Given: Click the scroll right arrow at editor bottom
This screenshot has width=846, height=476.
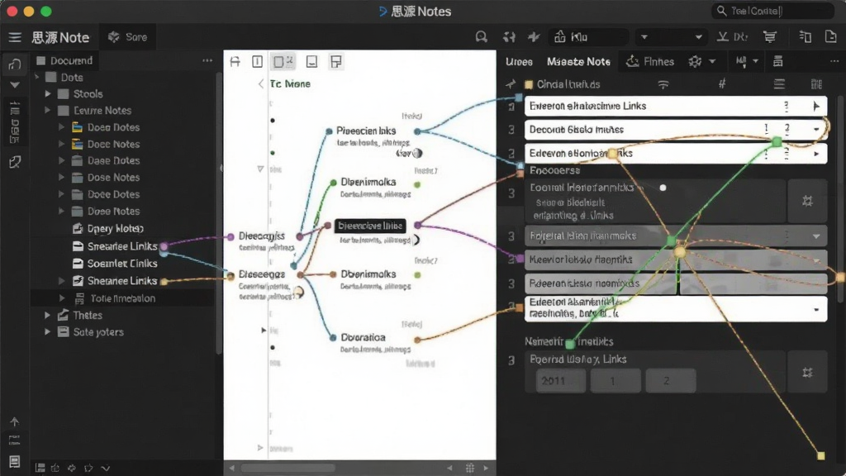Looking at the screenshot, I should pyautogui.click(x=486, y=468).
